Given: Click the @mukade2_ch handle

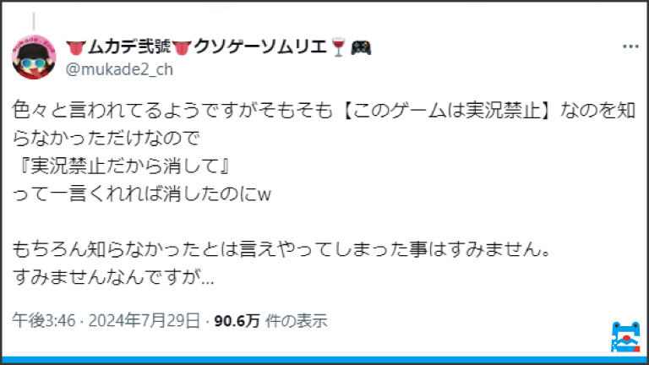Looking at the screenshot, I should click(x=119, y=69).
